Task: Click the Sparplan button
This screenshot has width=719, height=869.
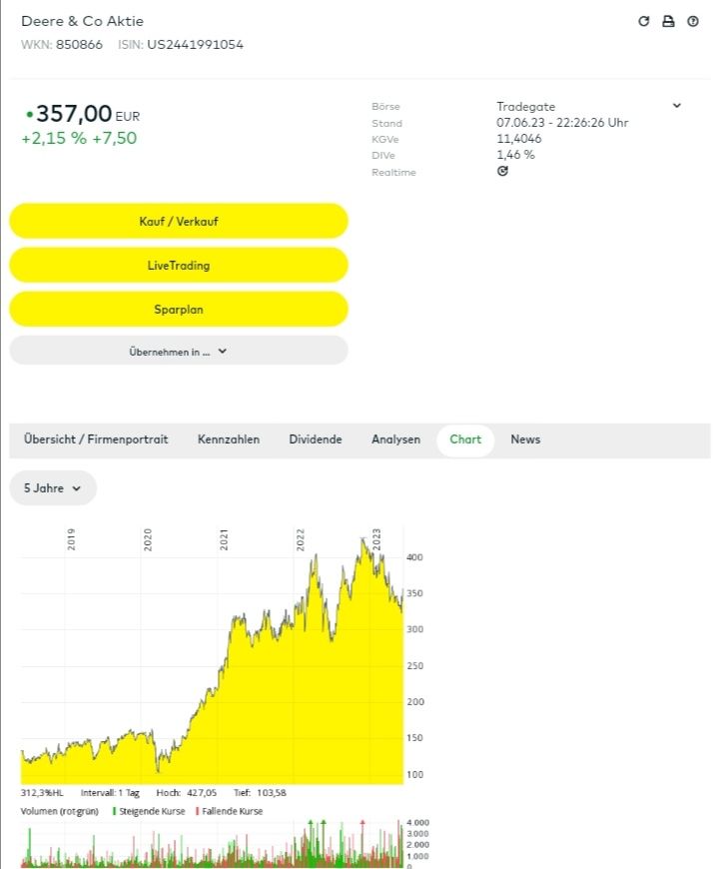Action: click(x=179, y=310)
